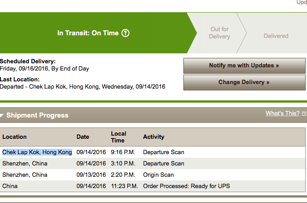Collapse the Shipment Progress section triangle

point(2,115)
